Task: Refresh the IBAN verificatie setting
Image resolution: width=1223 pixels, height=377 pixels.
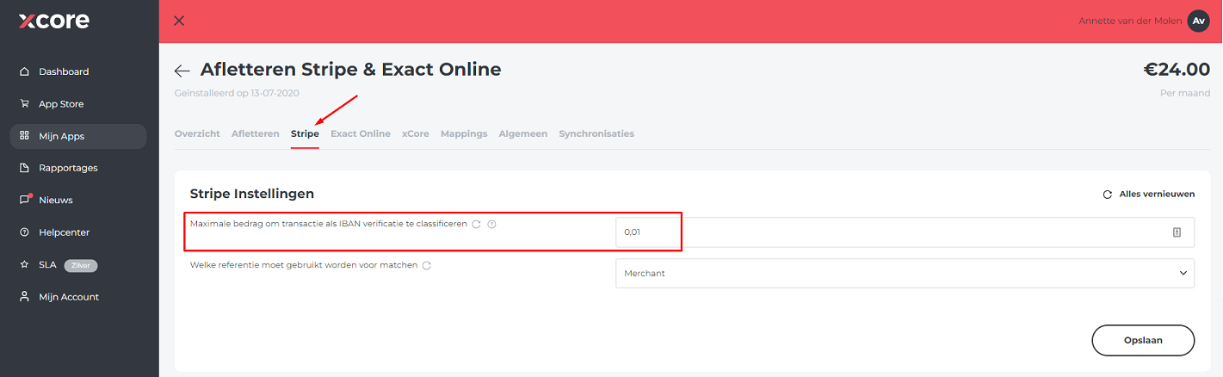Action: [x=476, y=224]
